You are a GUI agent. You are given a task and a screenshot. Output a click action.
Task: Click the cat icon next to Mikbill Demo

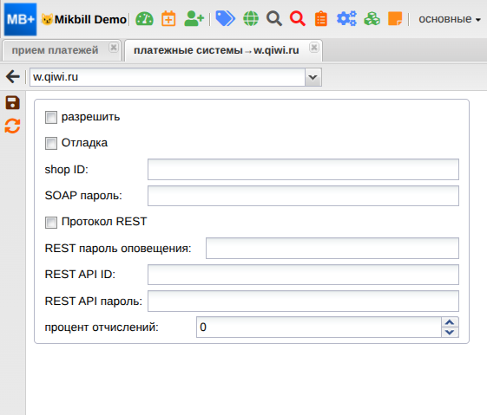point(47,19)
